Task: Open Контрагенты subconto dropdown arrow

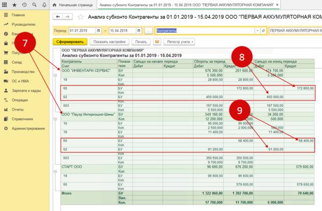Action: click(257, 31)
